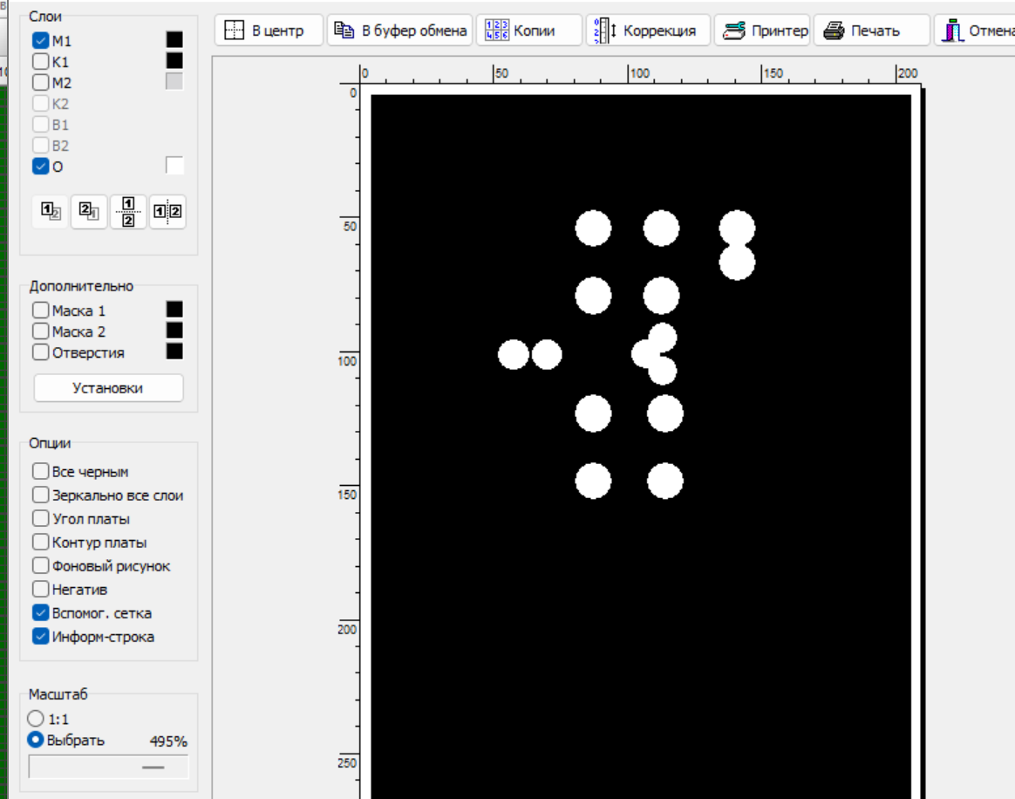Image resolution: width=1015 pixels, height=799 pixels.
Task: Select layer 1 over 2 arrangement icon
Action: (x=51, y=211)
